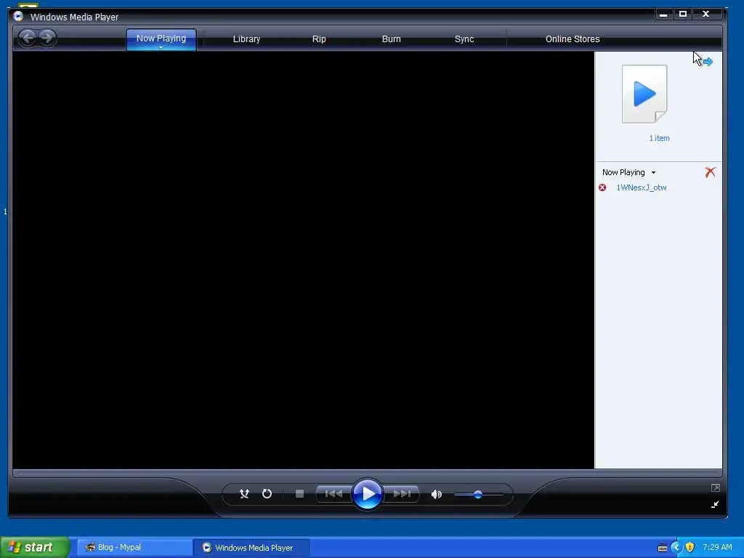Open the Now Playing tab dropdown arrow
This screenshot has height=558, width=744.
click(x=161, y=48)
